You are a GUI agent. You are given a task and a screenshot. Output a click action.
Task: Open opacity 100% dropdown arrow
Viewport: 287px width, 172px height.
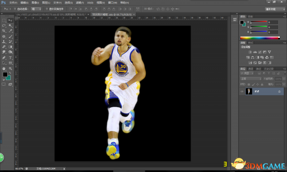click(x=284, y=79)
